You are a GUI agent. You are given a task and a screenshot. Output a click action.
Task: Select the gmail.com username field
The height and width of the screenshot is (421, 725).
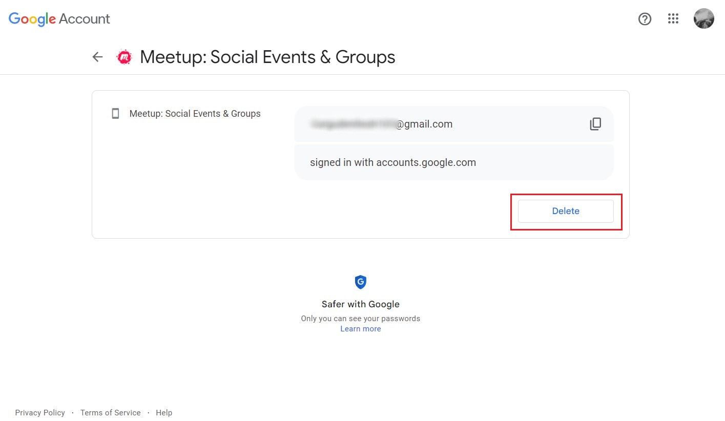coord(454,124)
